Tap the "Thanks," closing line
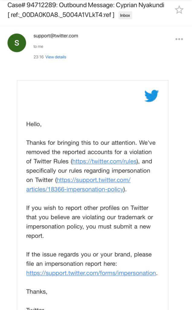192x310 pixels. pyautogui.click(x=37, y=292)
